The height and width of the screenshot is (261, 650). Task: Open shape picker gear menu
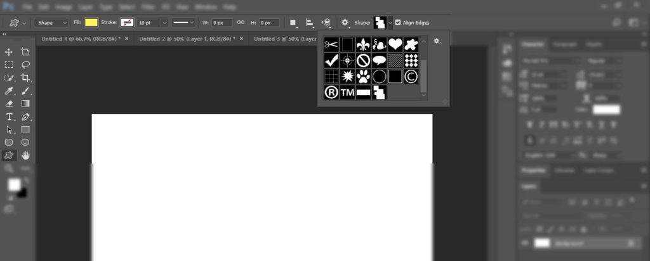[x=437, y=41]
